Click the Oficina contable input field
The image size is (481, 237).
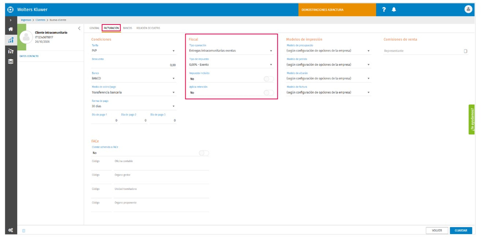tap(162, 166)
